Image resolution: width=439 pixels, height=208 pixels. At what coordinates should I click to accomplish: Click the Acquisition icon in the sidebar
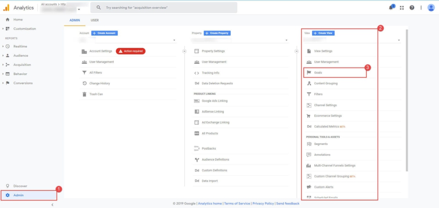click(7, 65)
